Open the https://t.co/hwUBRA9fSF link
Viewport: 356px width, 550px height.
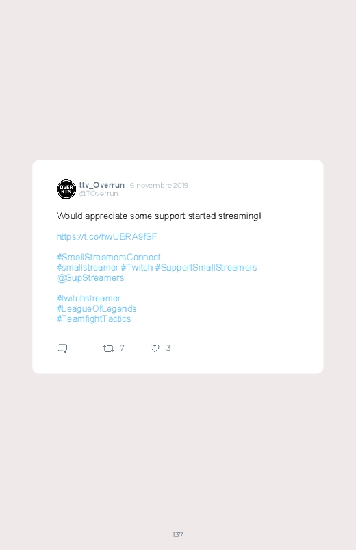pos(107,237)
